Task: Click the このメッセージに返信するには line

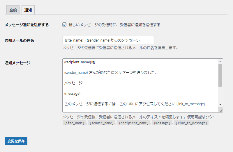Action: [135, 104]
